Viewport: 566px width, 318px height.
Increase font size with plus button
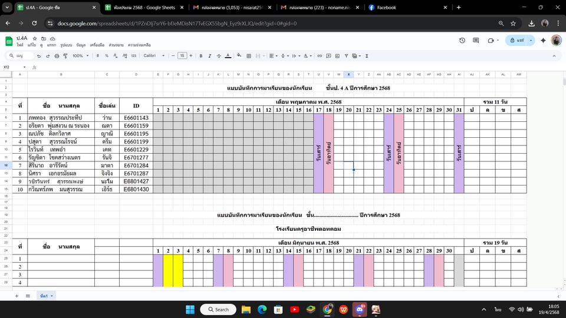[191, 56]
